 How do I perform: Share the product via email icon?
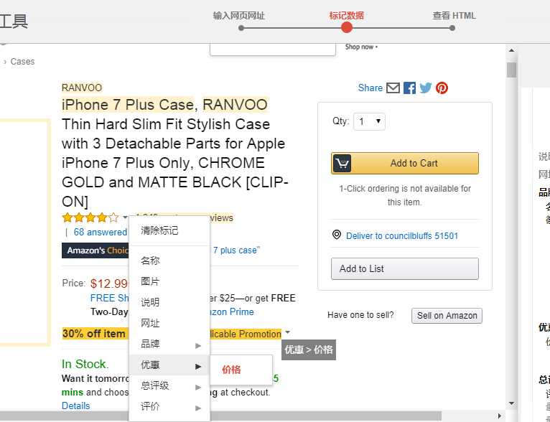(393, 88)
